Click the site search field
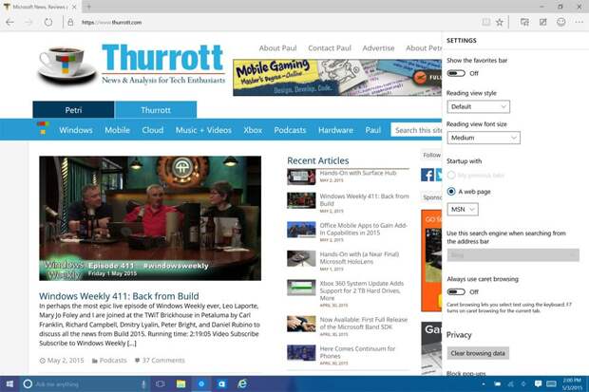This screenshot has width=589, height=392. 416,130
